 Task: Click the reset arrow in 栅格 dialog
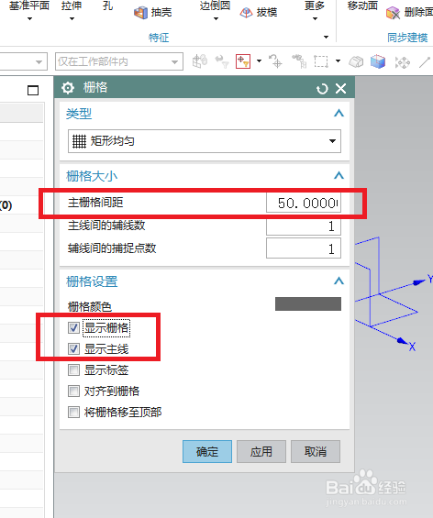click(322, 89)
